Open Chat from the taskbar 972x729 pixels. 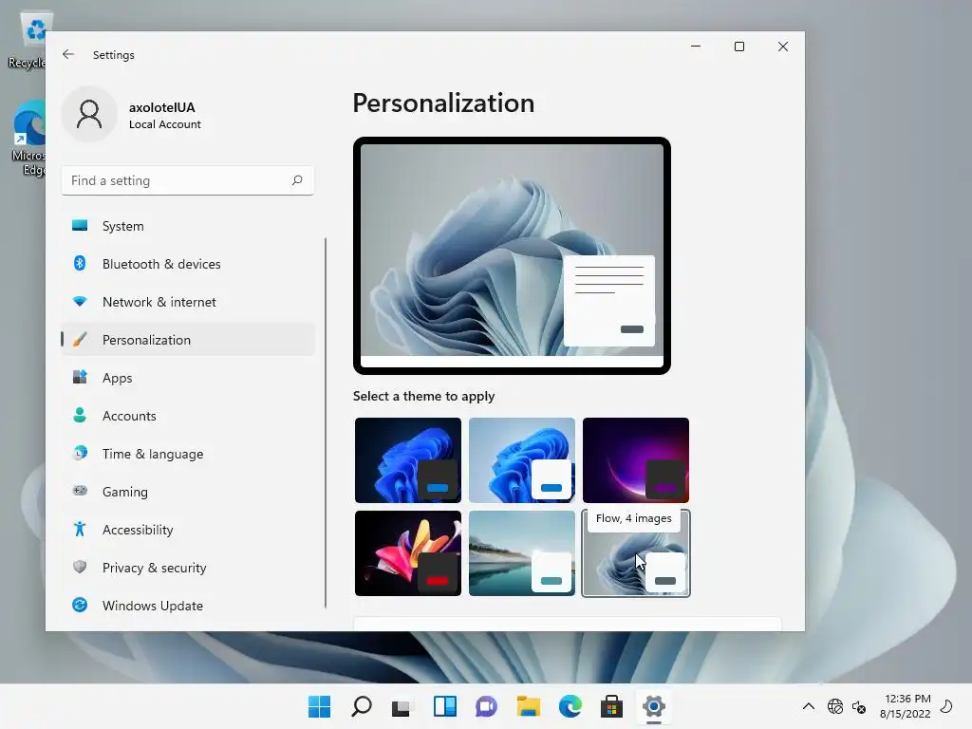point(487,706)
